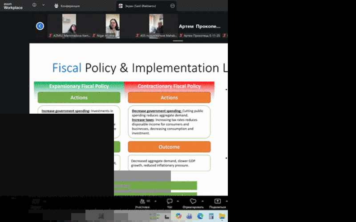Click the meeting info icon near Zoom Workplace
The width and height of the screenshot is (356, 222).
tap(35, 5)
